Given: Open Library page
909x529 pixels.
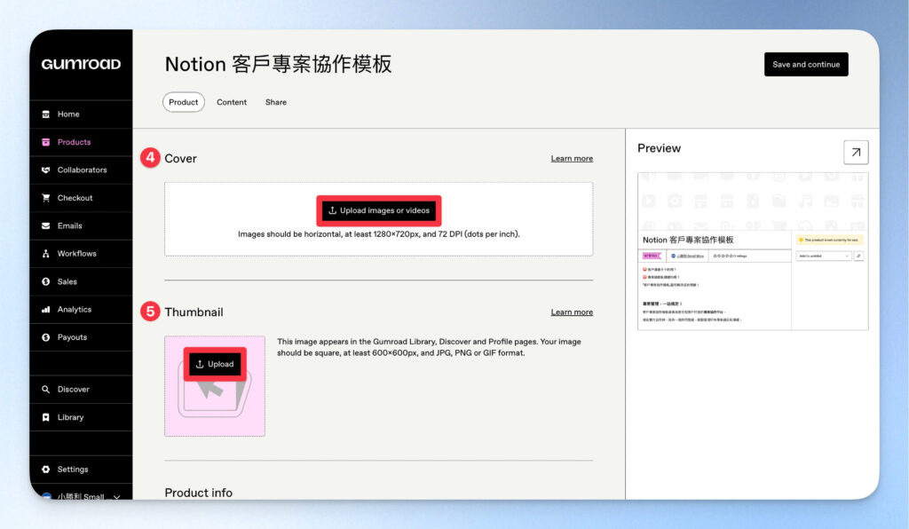Looking at the screenshot, I should 81,417.
